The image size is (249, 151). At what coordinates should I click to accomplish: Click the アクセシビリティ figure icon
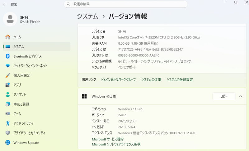pyautogui.click(x=8, y=123)
